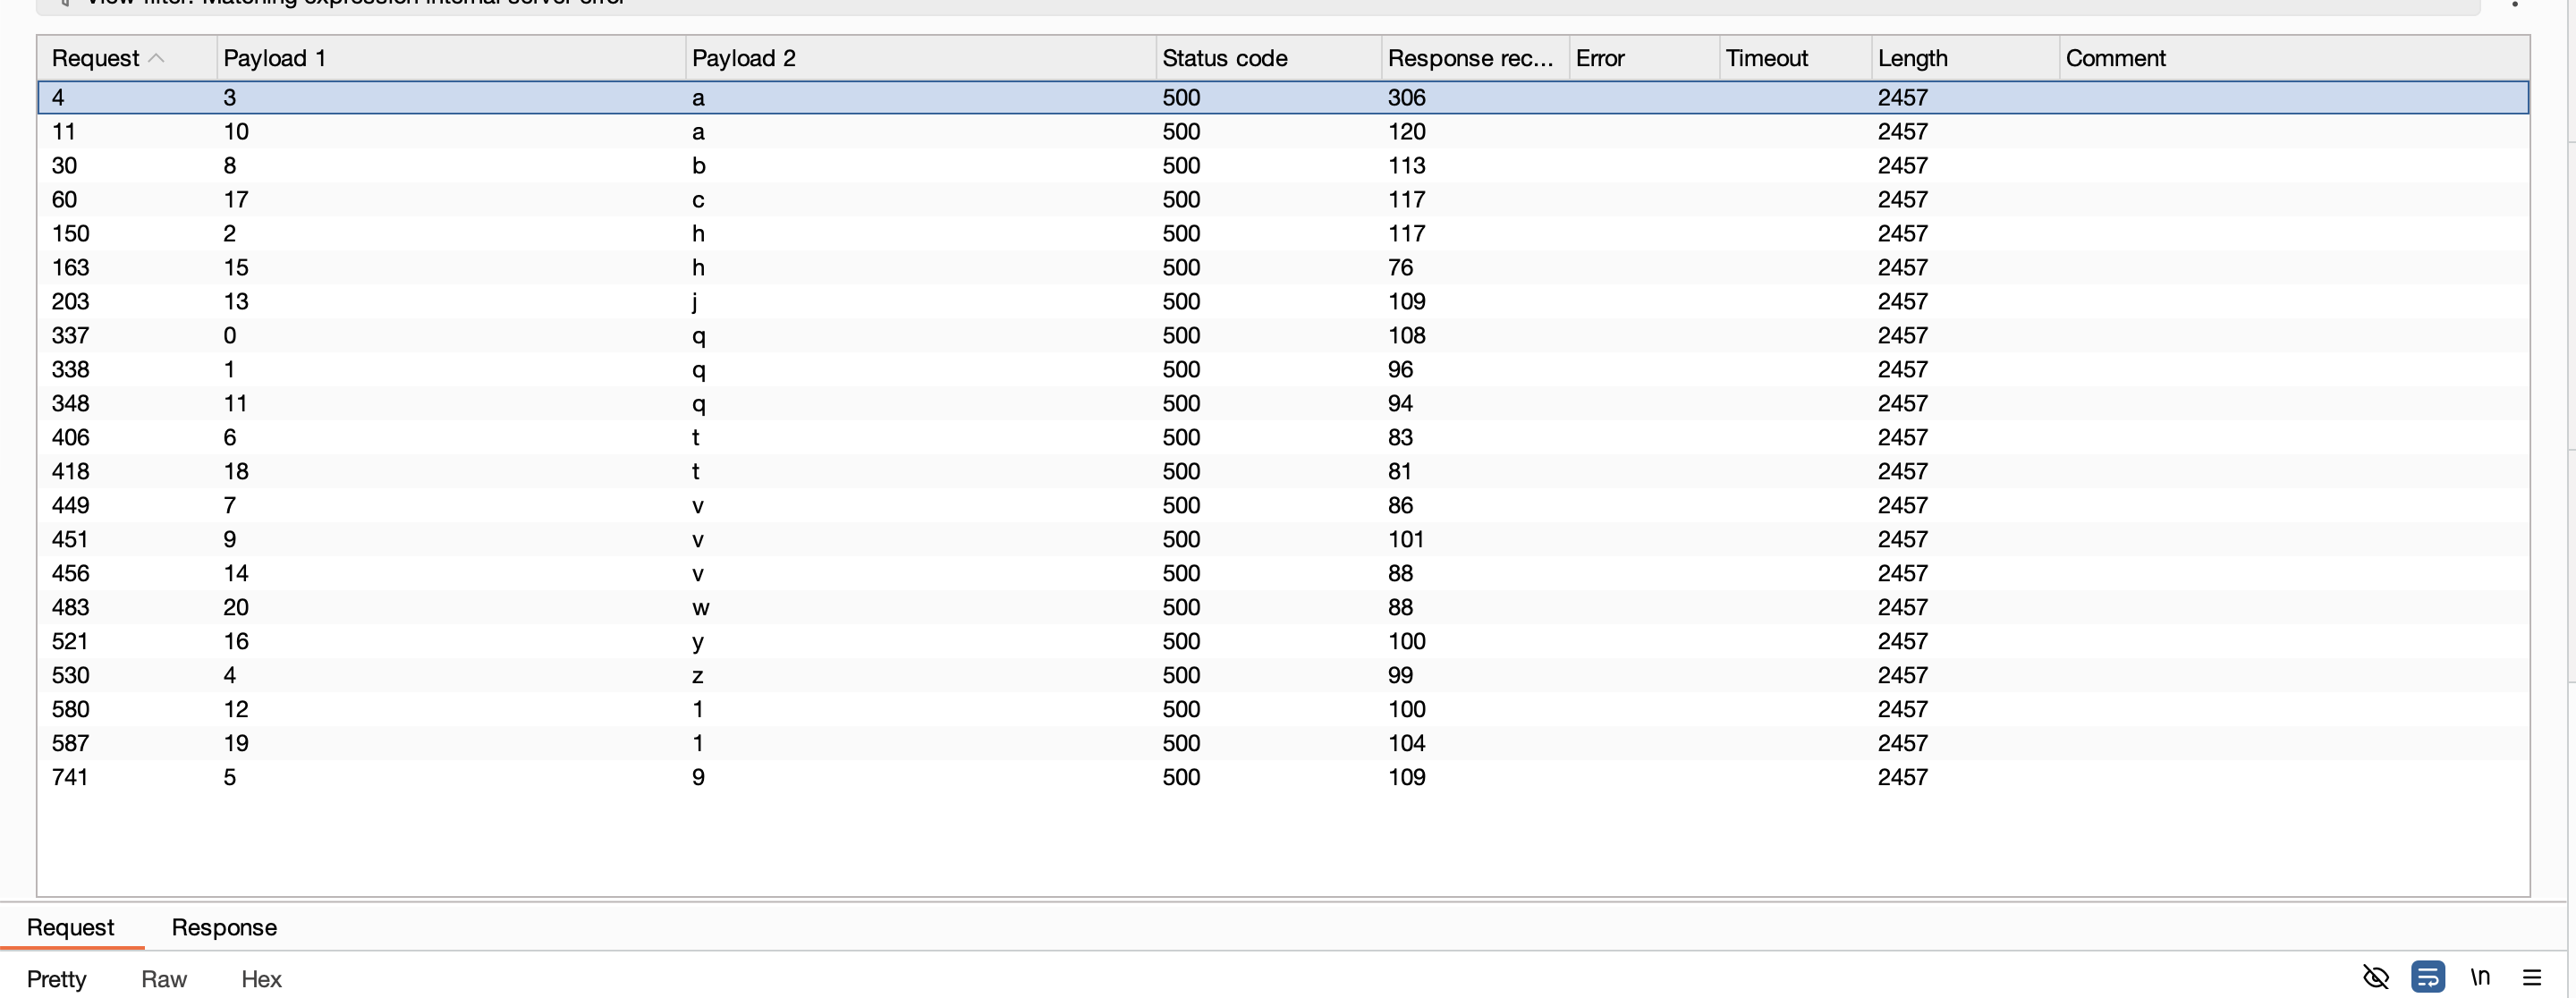Sort results by Comment column header

pyautogui.click(x=2294, y=58)
